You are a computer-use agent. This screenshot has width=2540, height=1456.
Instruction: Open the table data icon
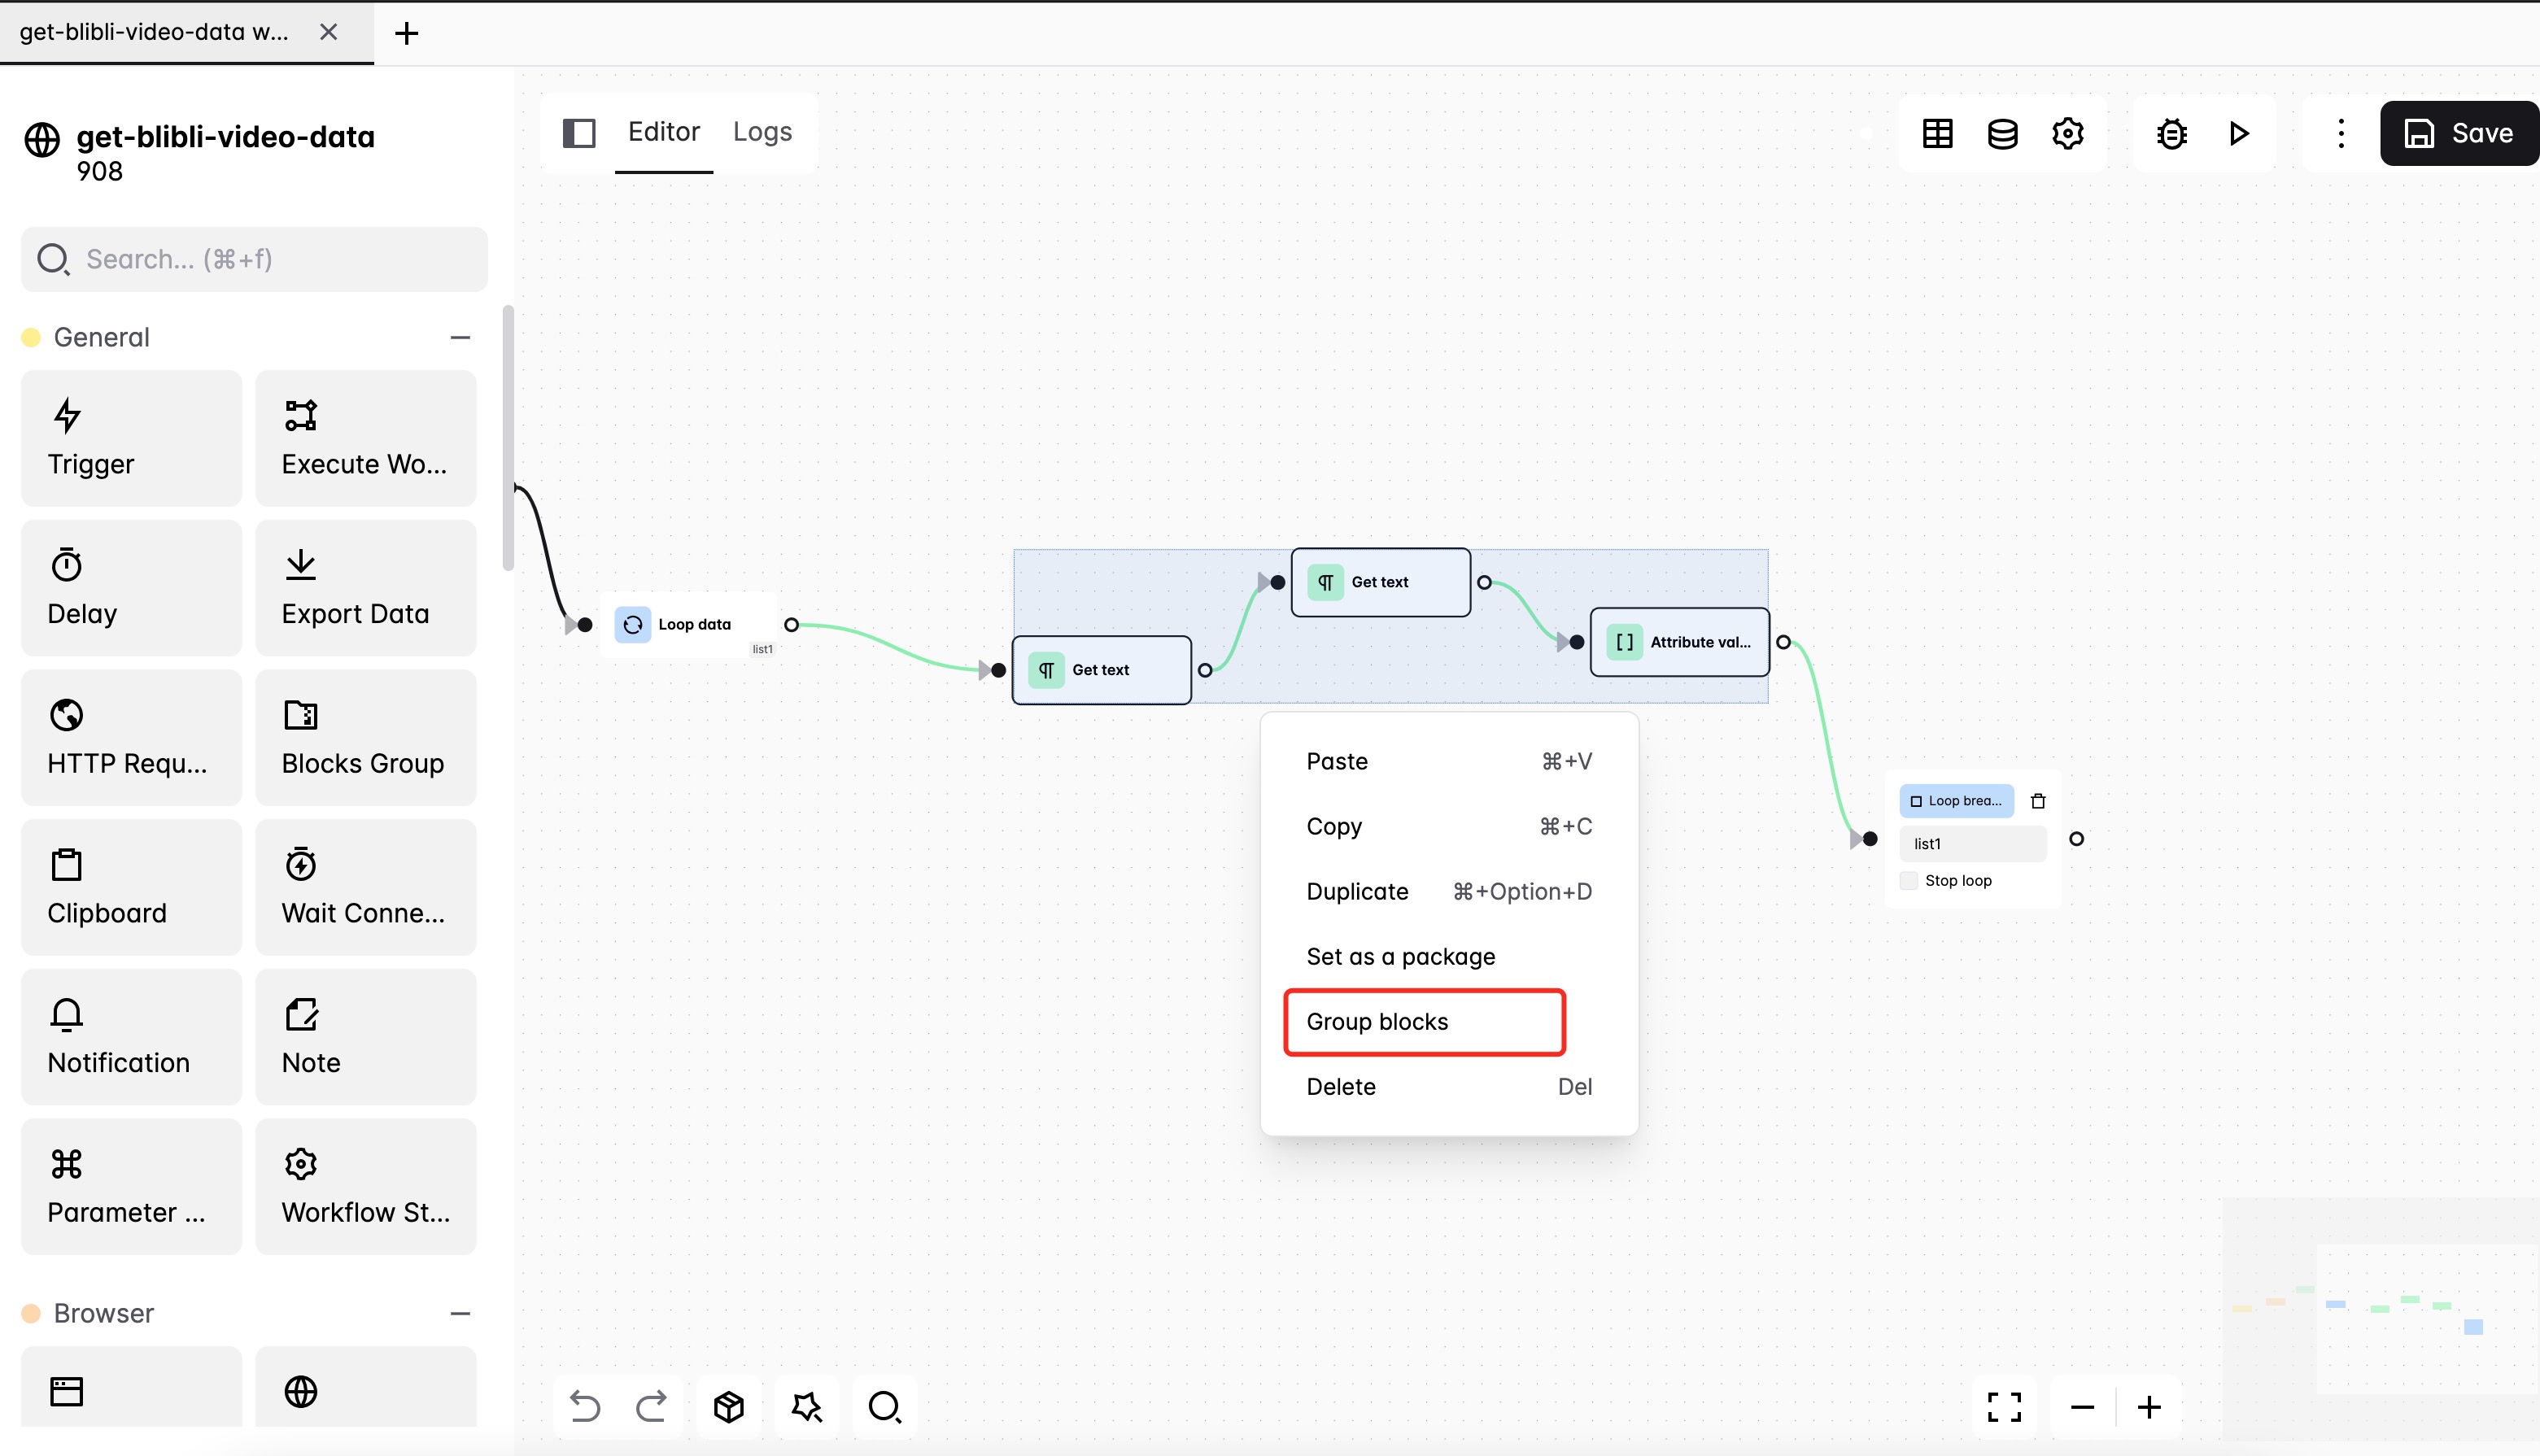click(1937, 133)
